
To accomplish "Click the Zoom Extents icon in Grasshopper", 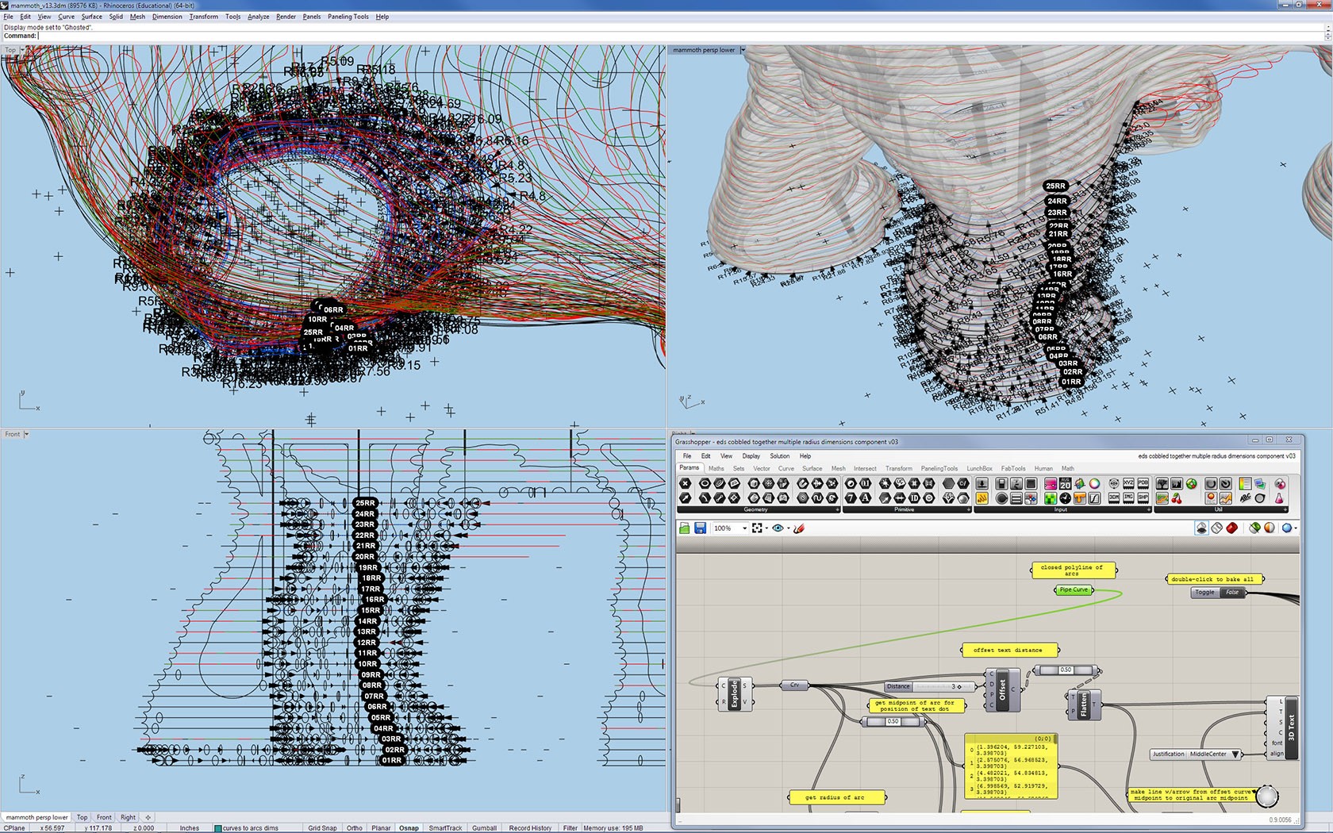I will [757, 528].
